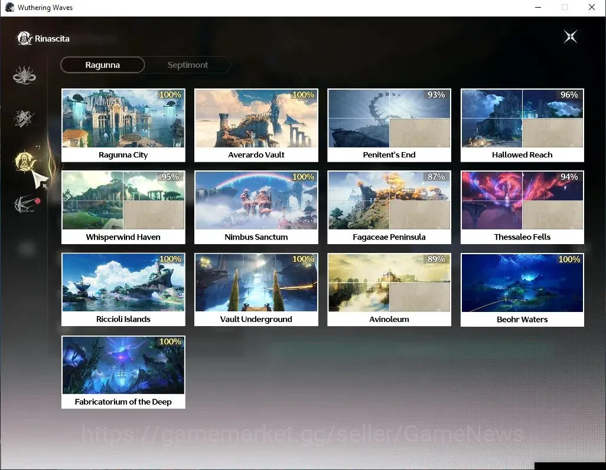Open the Fabricatorium of the Deep card
Viewport: 606px width, 470px height.
tap(123, 372)
